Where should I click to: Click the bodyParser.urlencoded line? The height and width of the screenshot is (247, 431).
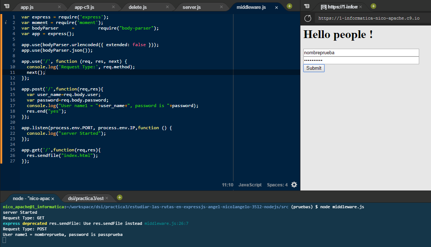tap(90, 45)
